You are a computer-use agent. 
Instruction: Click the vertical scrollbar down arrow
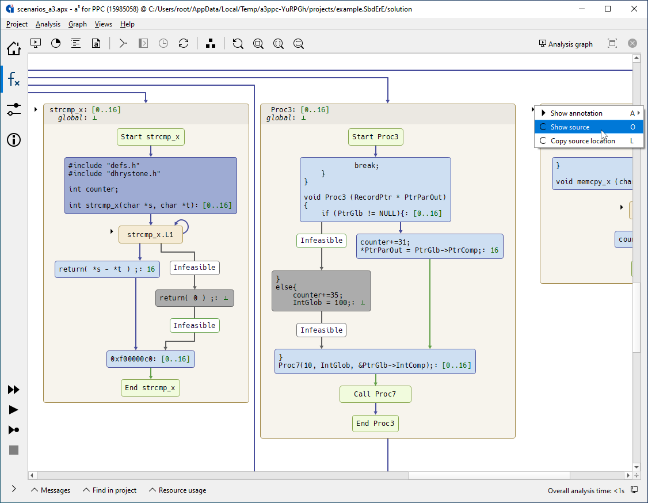(636, 467)
